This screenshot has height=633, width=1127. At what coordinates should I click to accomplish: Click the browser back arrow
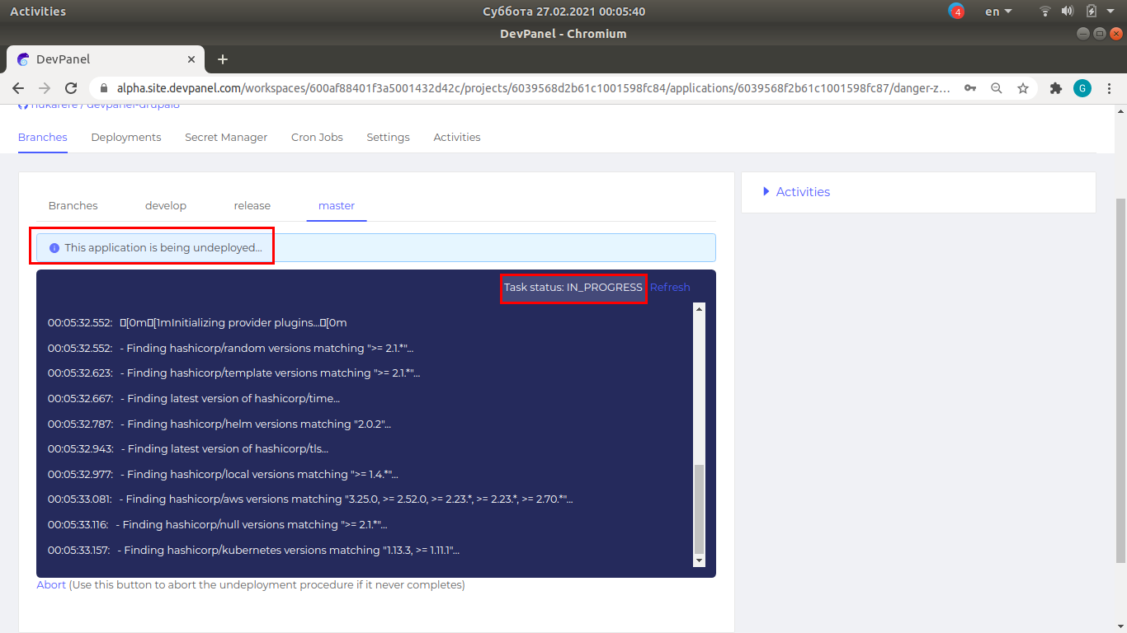(18, 88)
